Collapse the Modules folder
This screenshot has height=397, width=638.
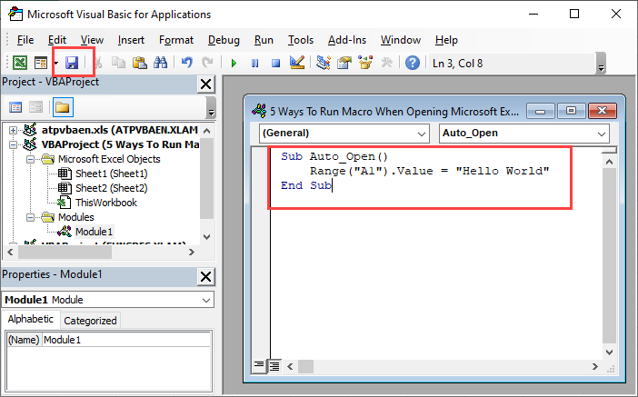click(30, 217)
